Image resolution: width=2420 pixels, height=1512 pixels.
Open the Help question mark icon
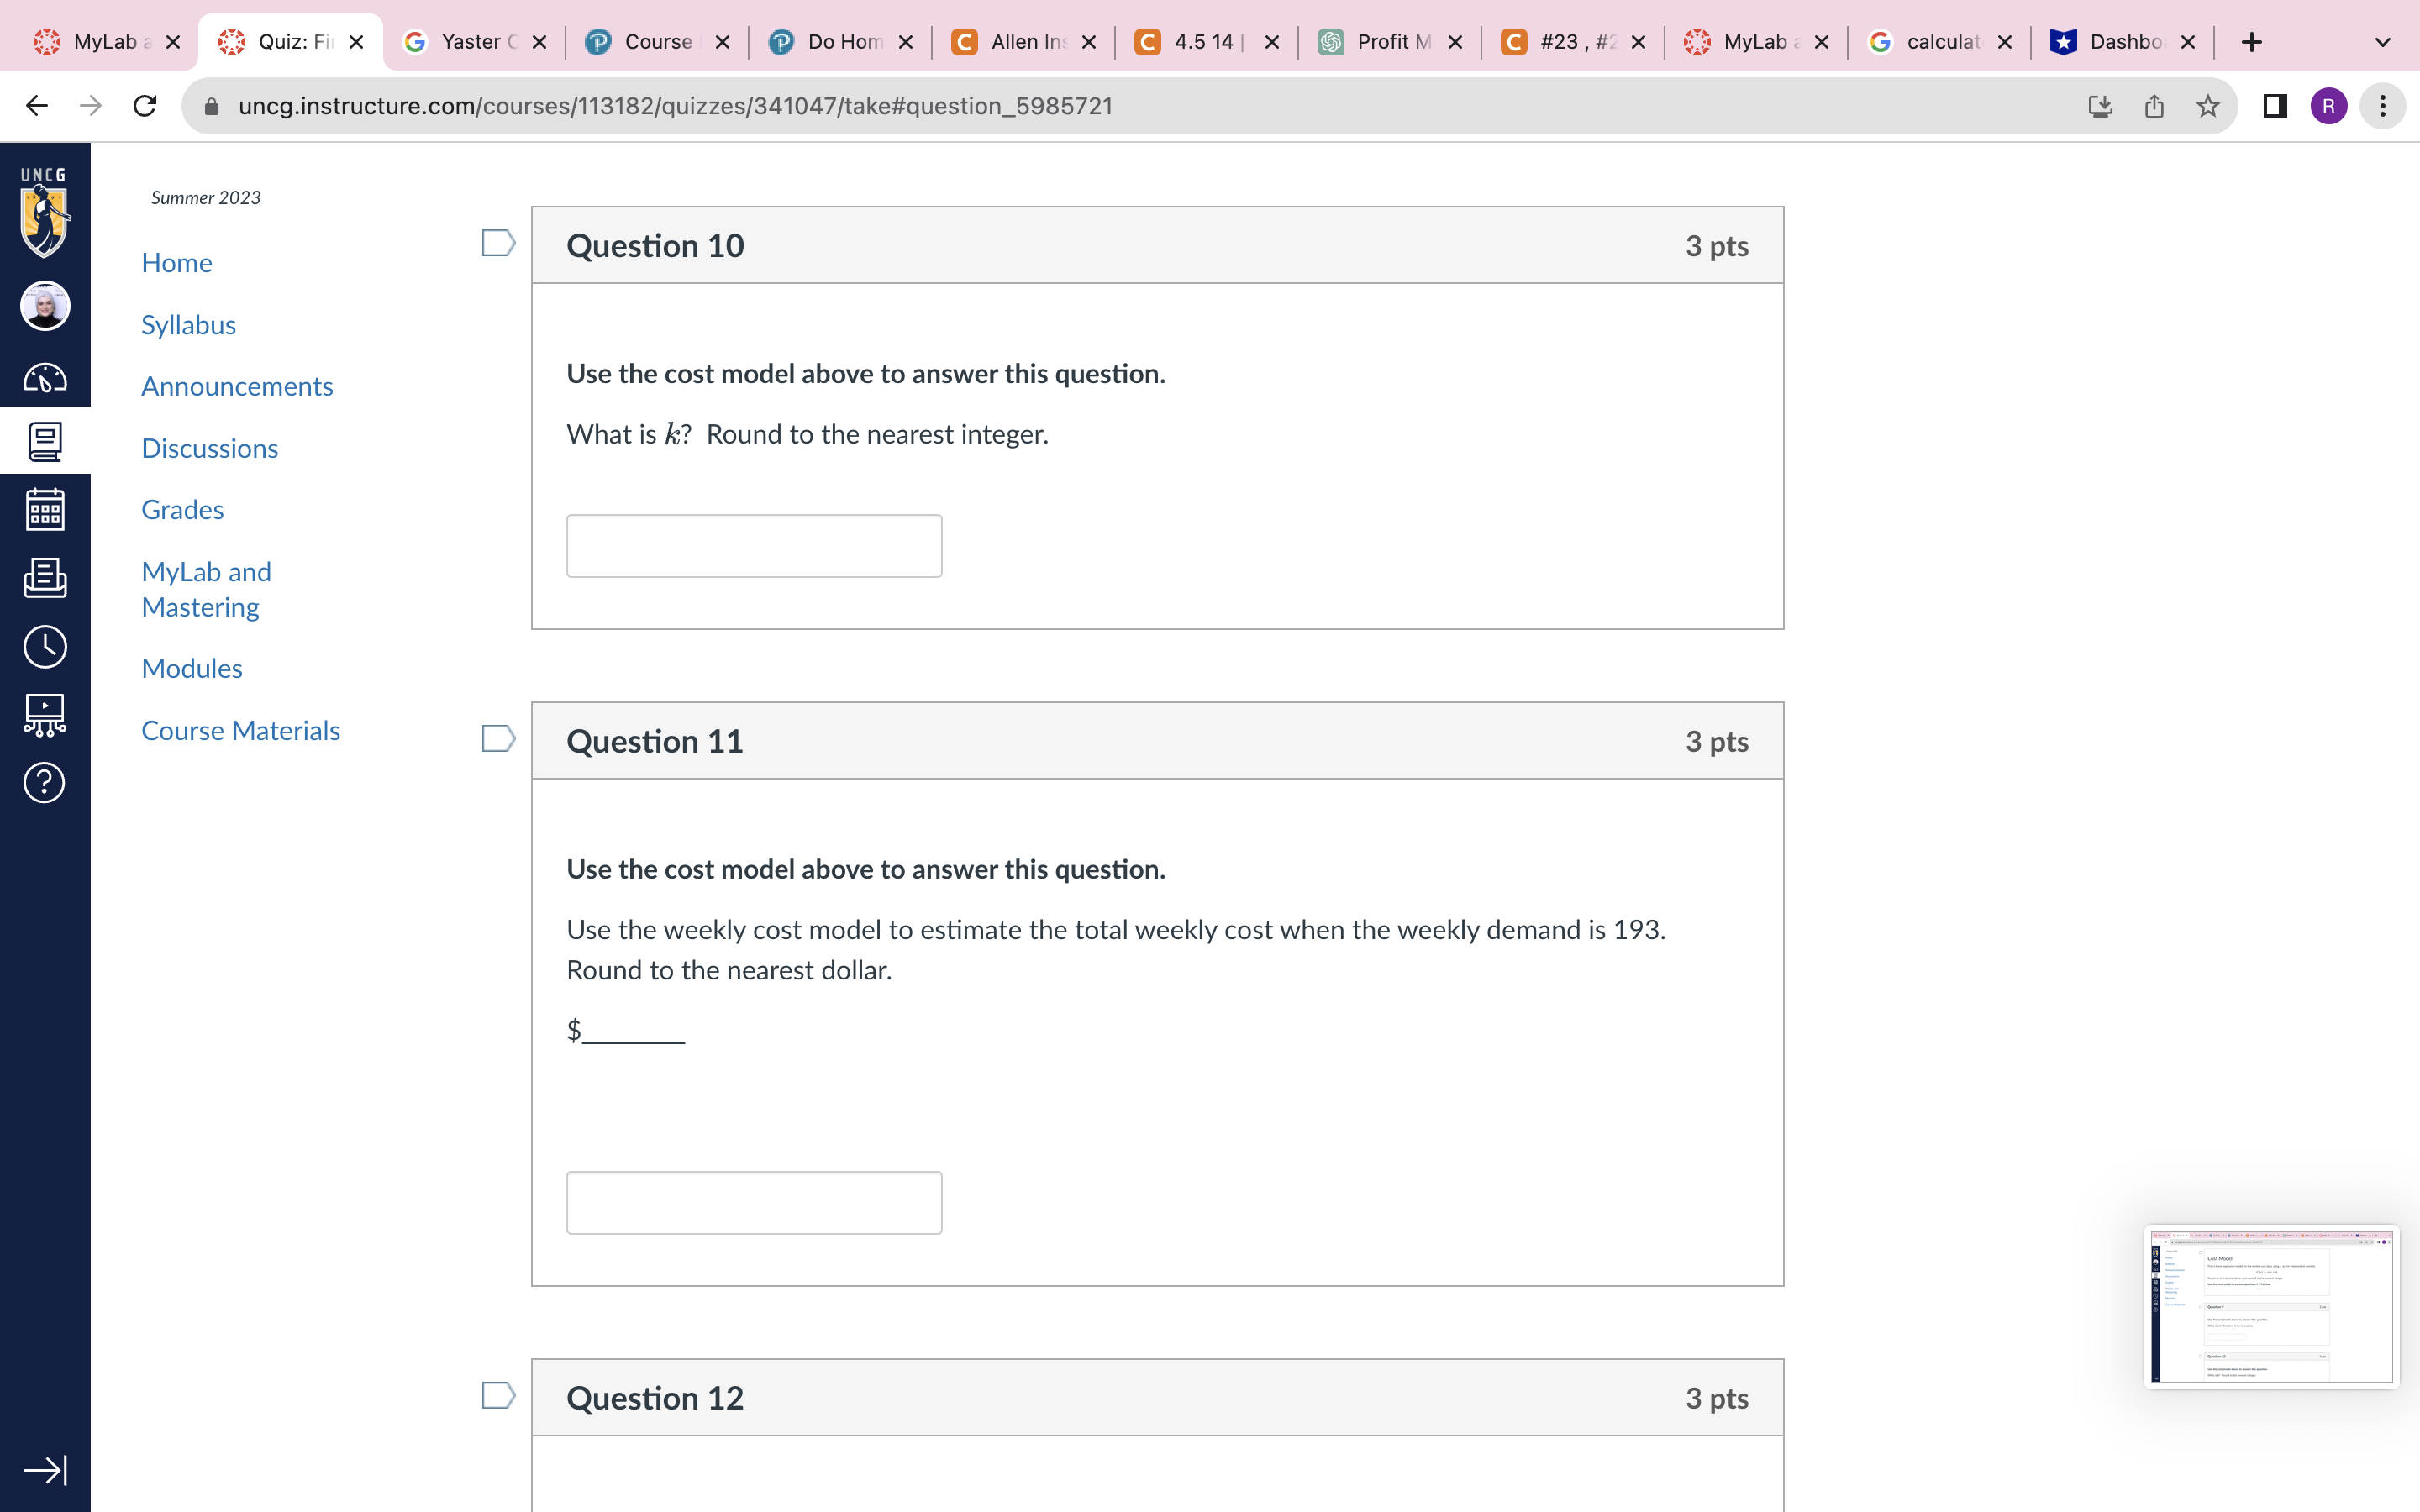(45, 782)
